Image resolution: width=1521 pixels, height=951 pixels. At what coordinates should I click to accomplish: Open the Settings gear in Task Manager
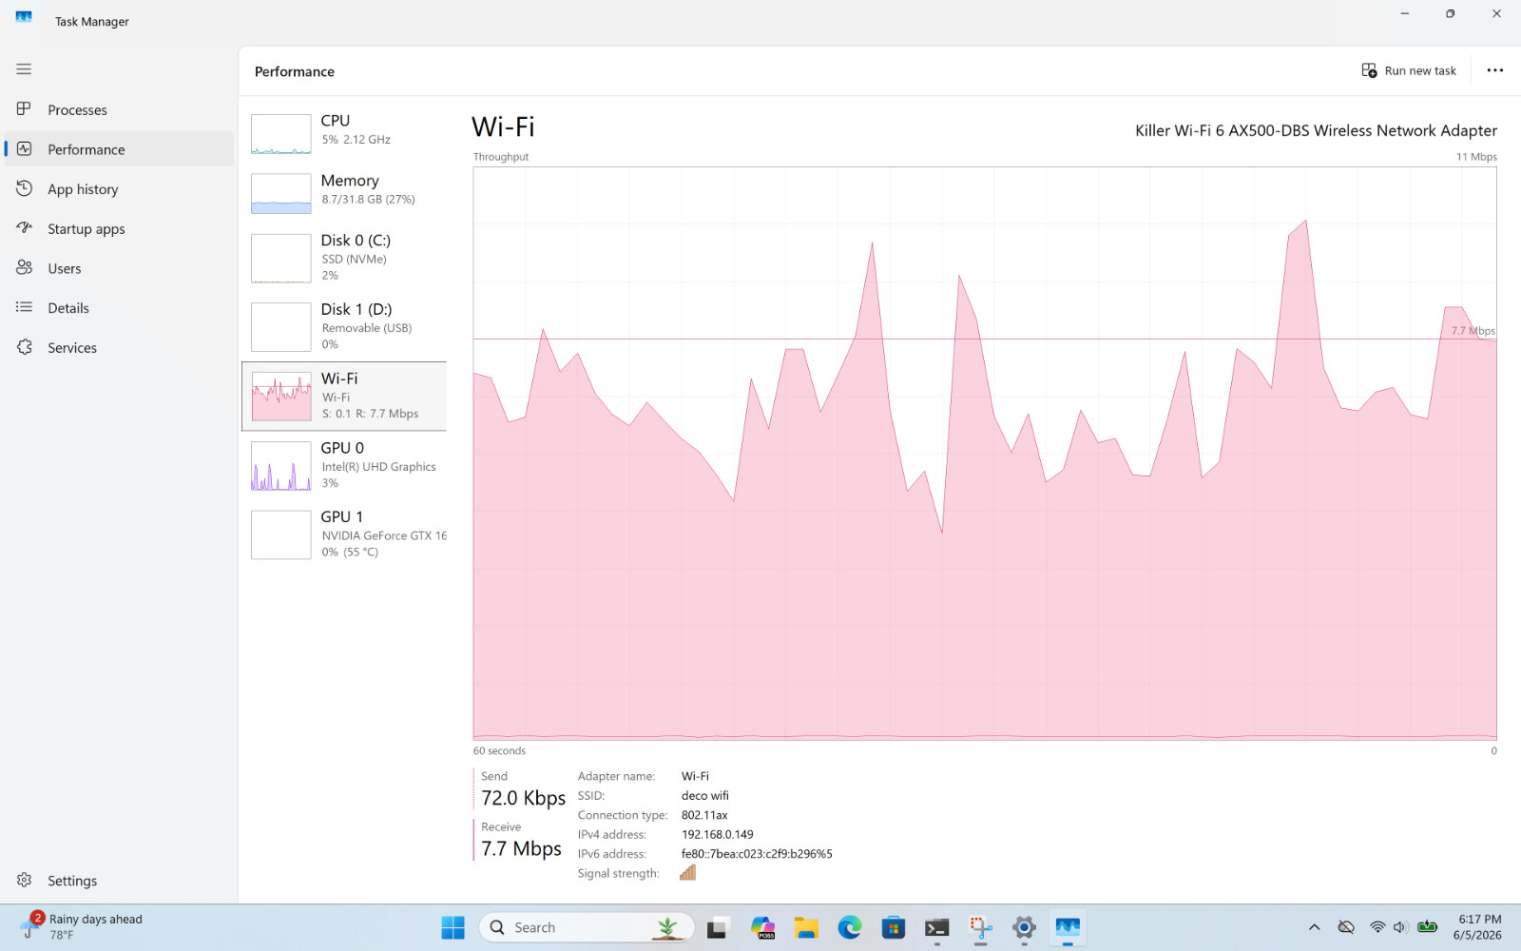(25, 881)
